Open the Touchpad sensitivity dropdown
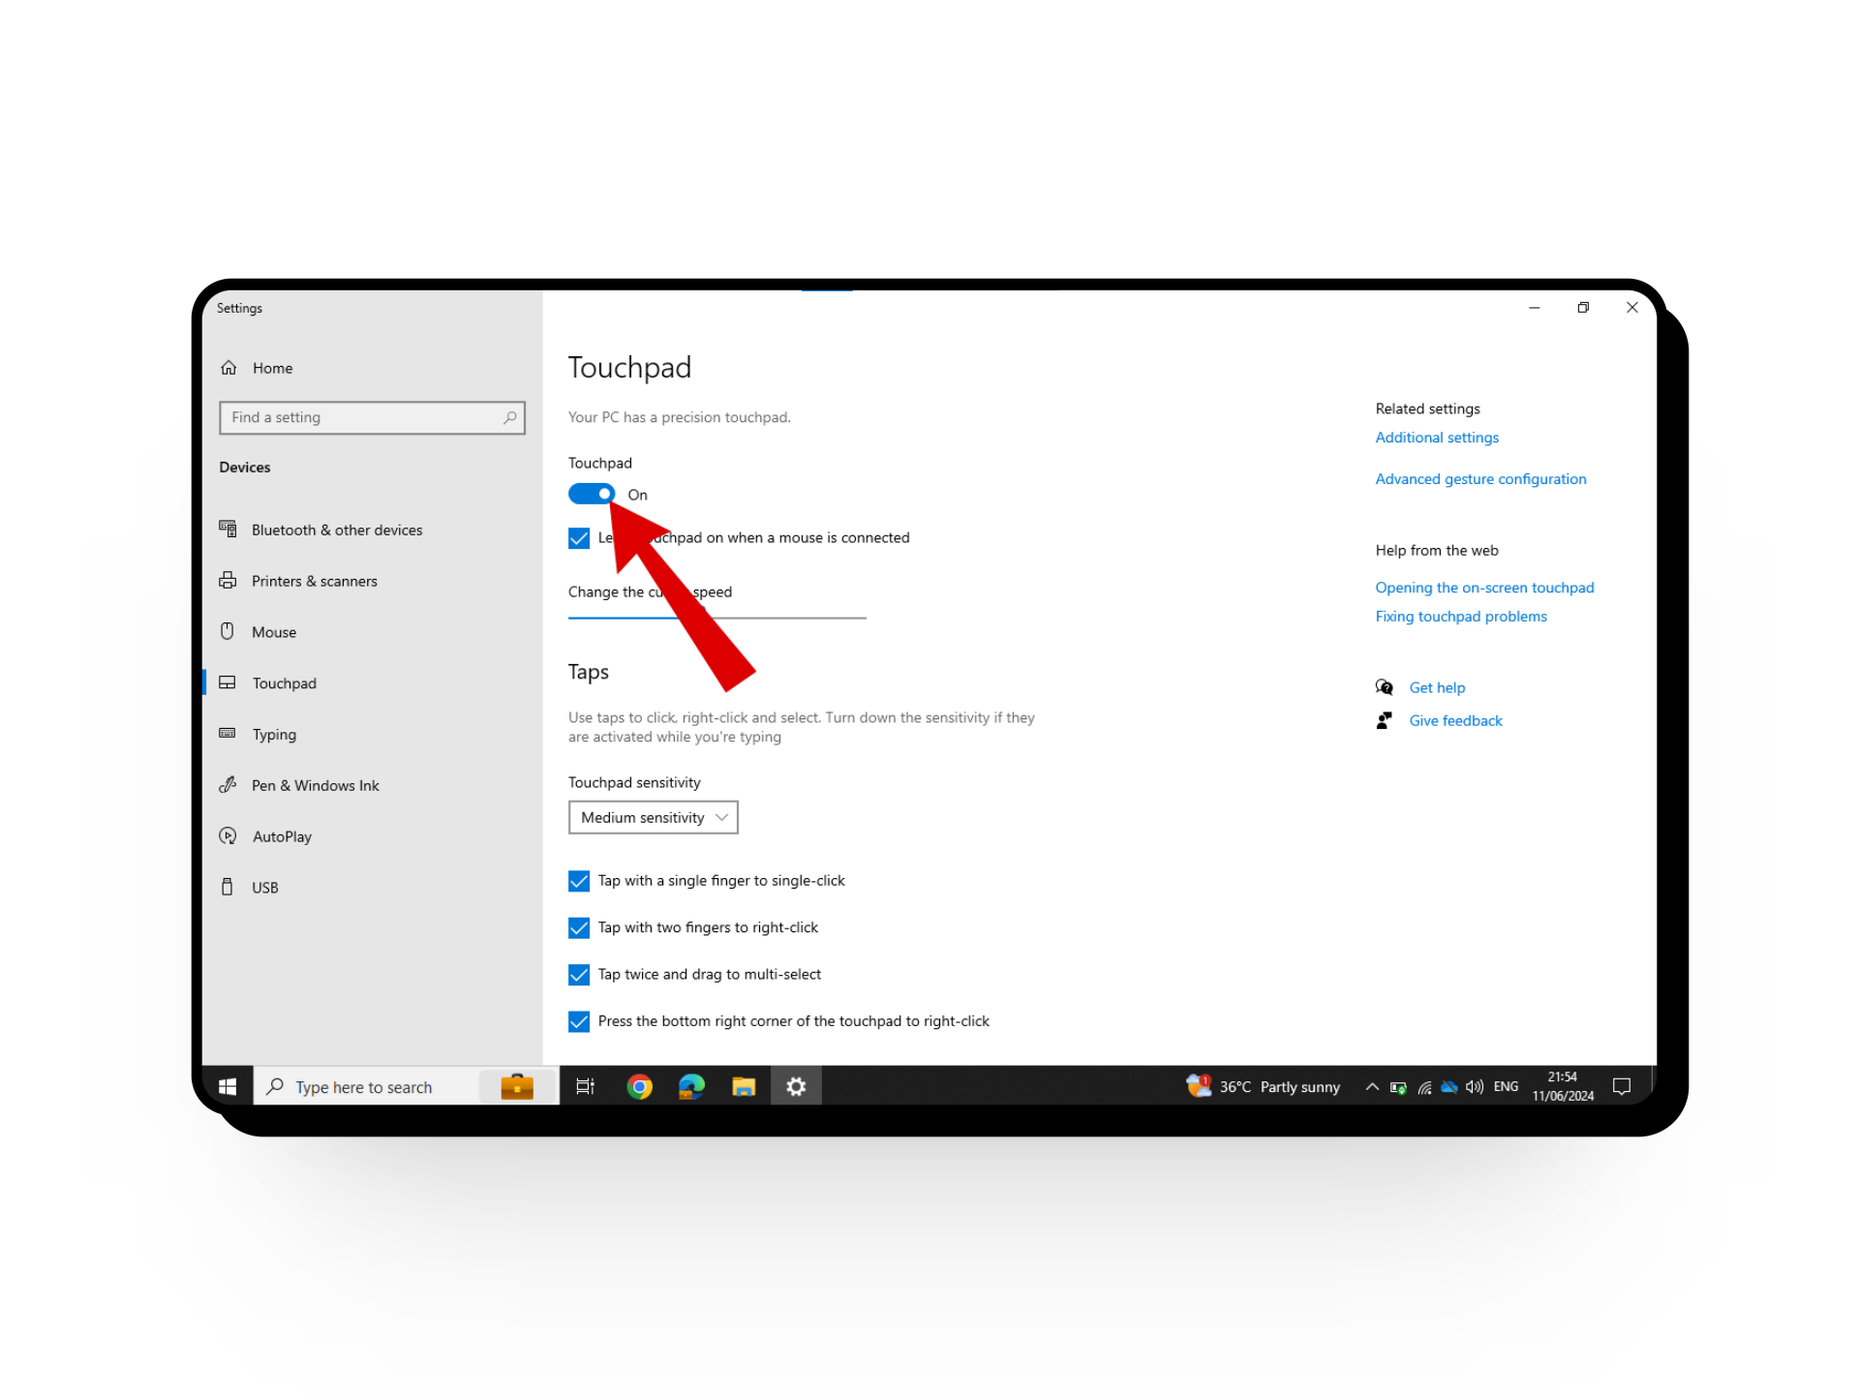This screenshot has width=1859, height=1394. (x=654, y=817)
